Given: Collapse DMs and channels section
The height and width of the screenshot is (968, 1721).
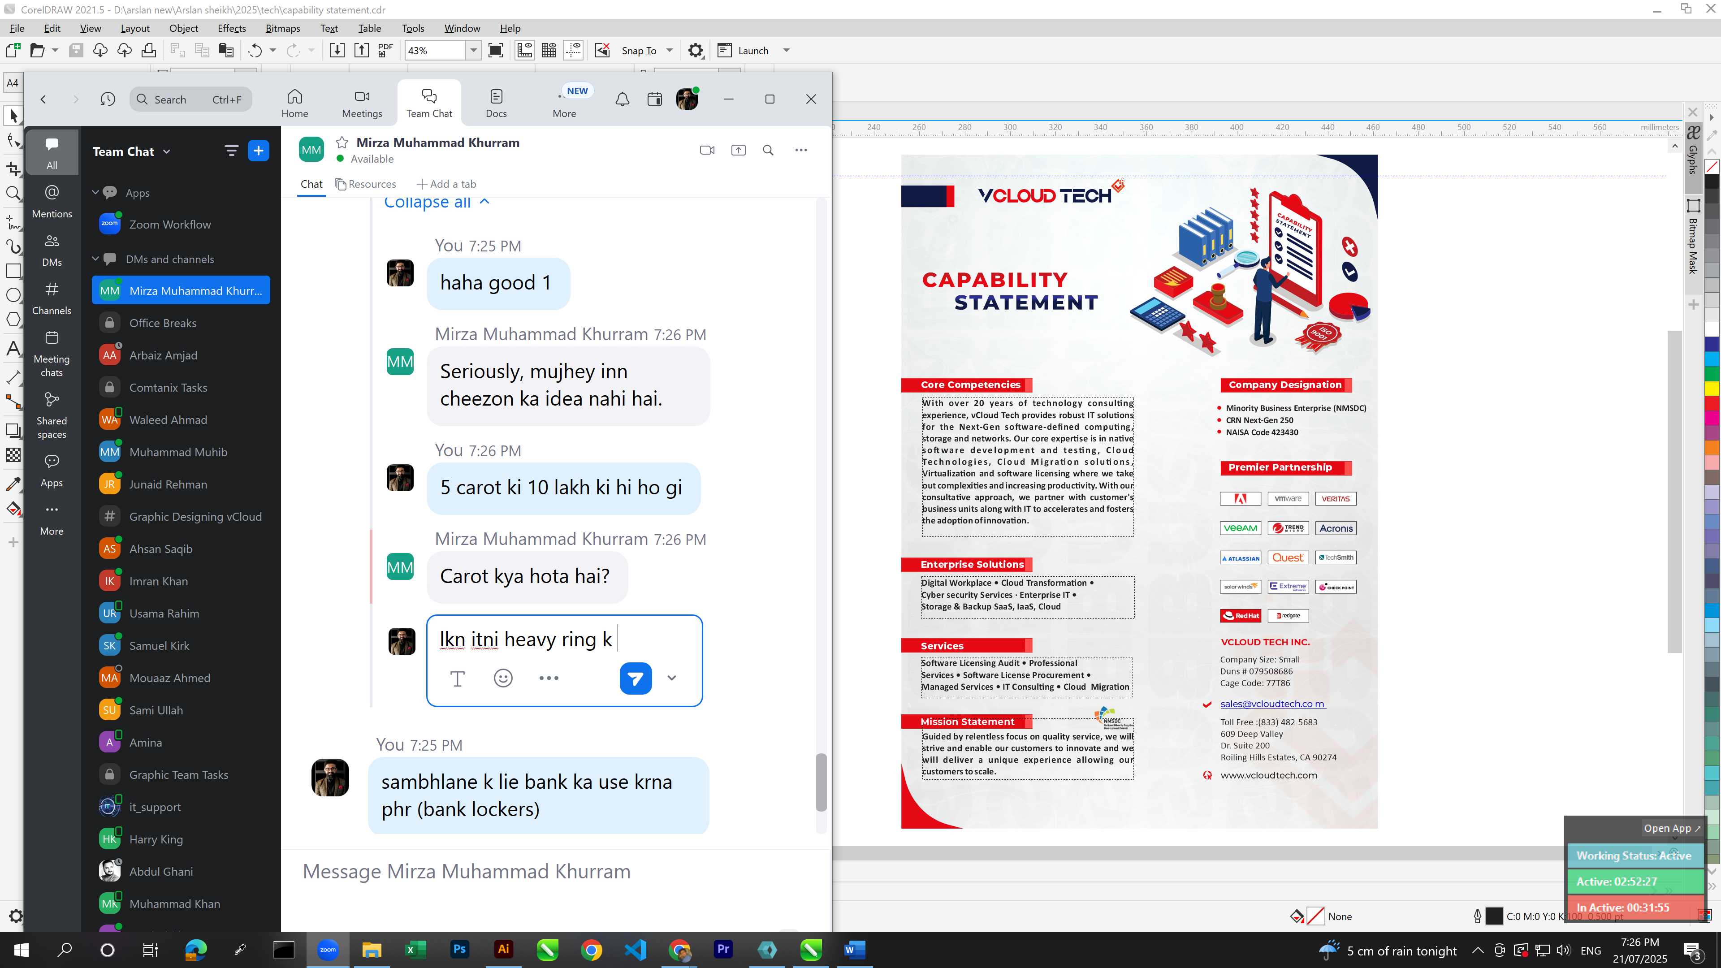Looking at the screenshot, I should click(x=95, y=259).
